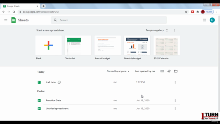
Task: Go back in browser history
Action: [x=3, y=12]
